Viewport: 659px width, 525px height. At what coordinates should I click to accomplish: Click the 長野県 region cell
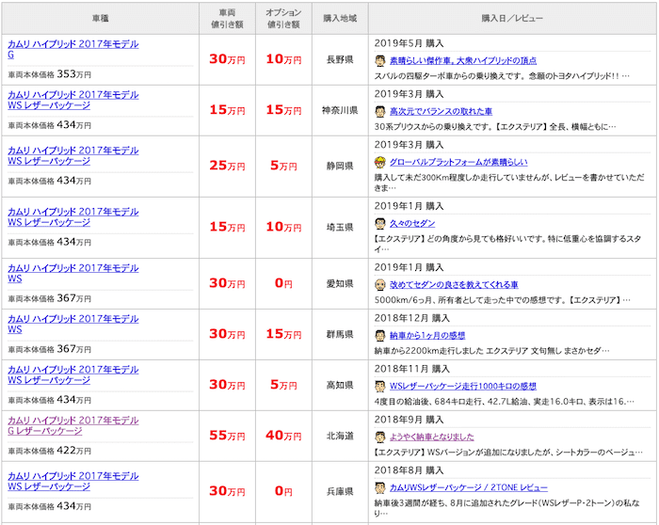[x=340, y=59]
